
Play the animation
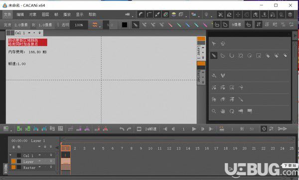click(x=194, y=129)
